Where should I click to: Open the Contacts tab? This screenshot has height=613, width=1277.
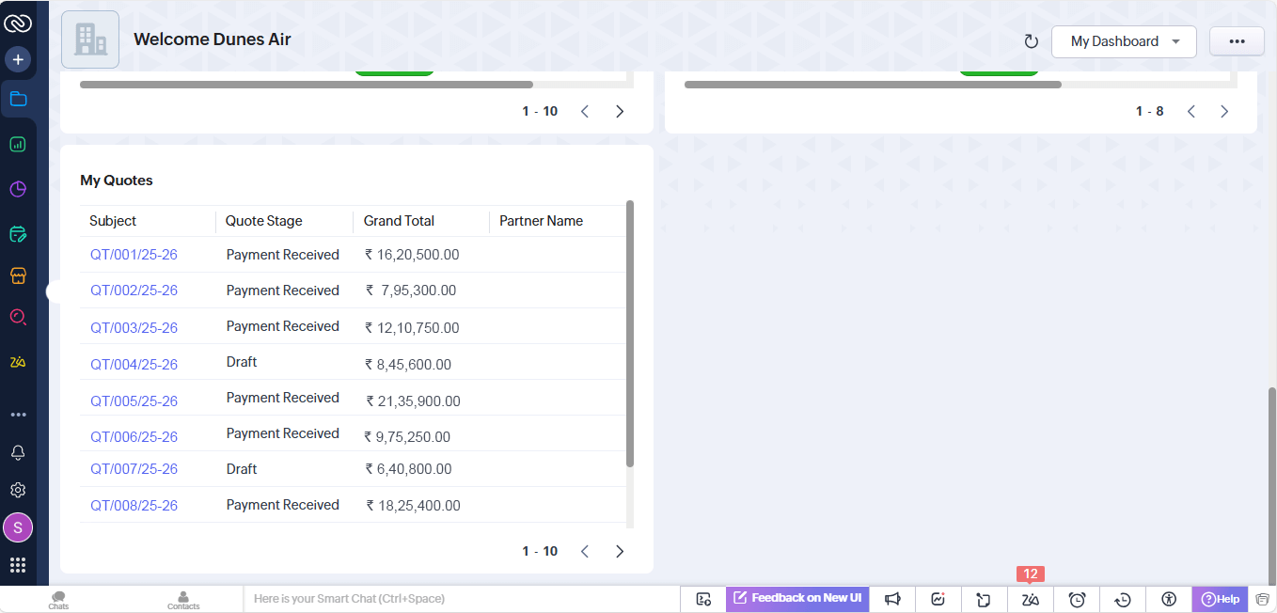click(183, 600)
